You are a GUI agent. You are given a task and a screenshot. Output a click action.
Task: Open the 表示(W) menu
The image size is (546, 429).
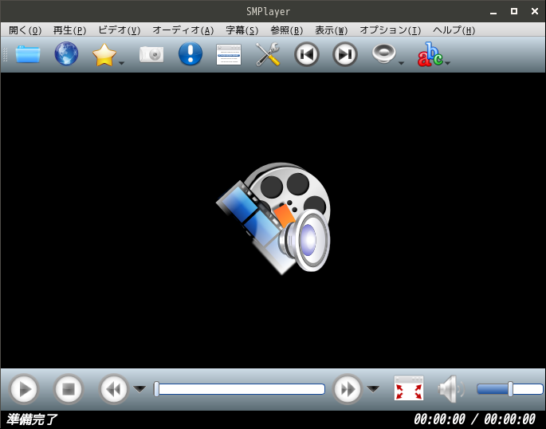(331, 30)
